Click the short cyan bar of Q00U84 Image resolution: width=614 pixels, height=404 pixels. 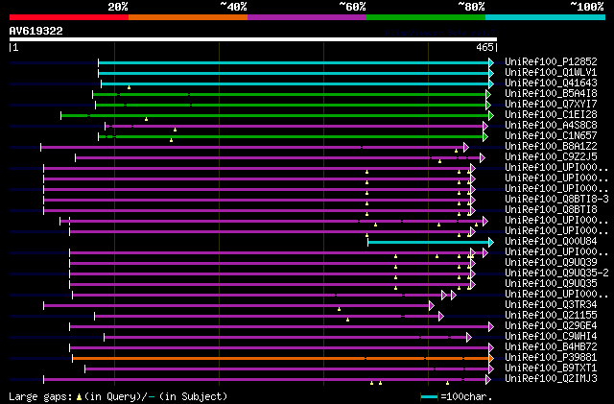pos(429,243)
